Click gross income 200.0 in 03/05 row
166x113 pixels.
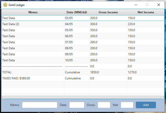coord(108,18)
